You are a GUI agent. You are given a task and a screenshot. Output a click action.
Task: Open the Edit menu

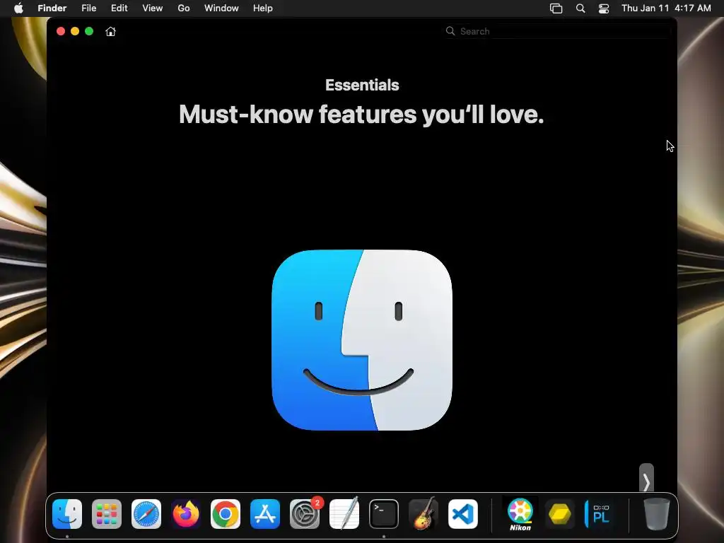(119, 8)
